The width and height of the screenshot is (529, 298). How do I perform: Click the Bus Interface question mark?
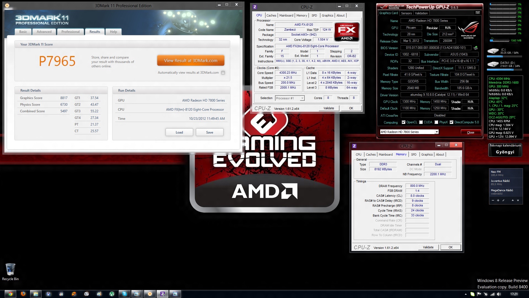click(x=478, y=61)
